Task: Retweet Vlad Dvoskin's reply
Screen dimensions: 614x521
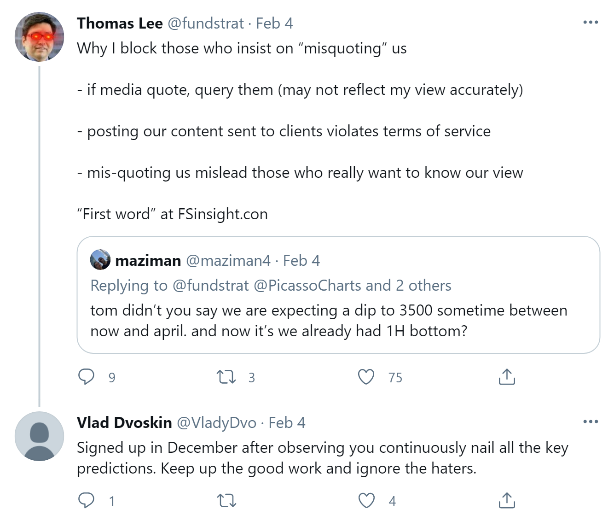Action: (226, 500)
